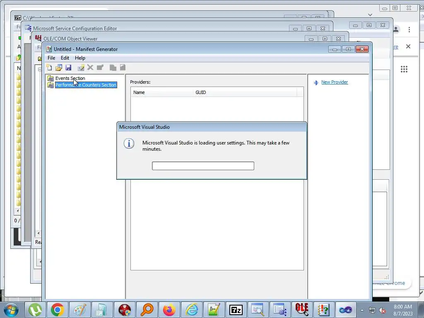This screenshot has width=424, height=318.
Task: Open Chrome's three-dot menu
Action: pyautogui.click(x=409, y=29)
